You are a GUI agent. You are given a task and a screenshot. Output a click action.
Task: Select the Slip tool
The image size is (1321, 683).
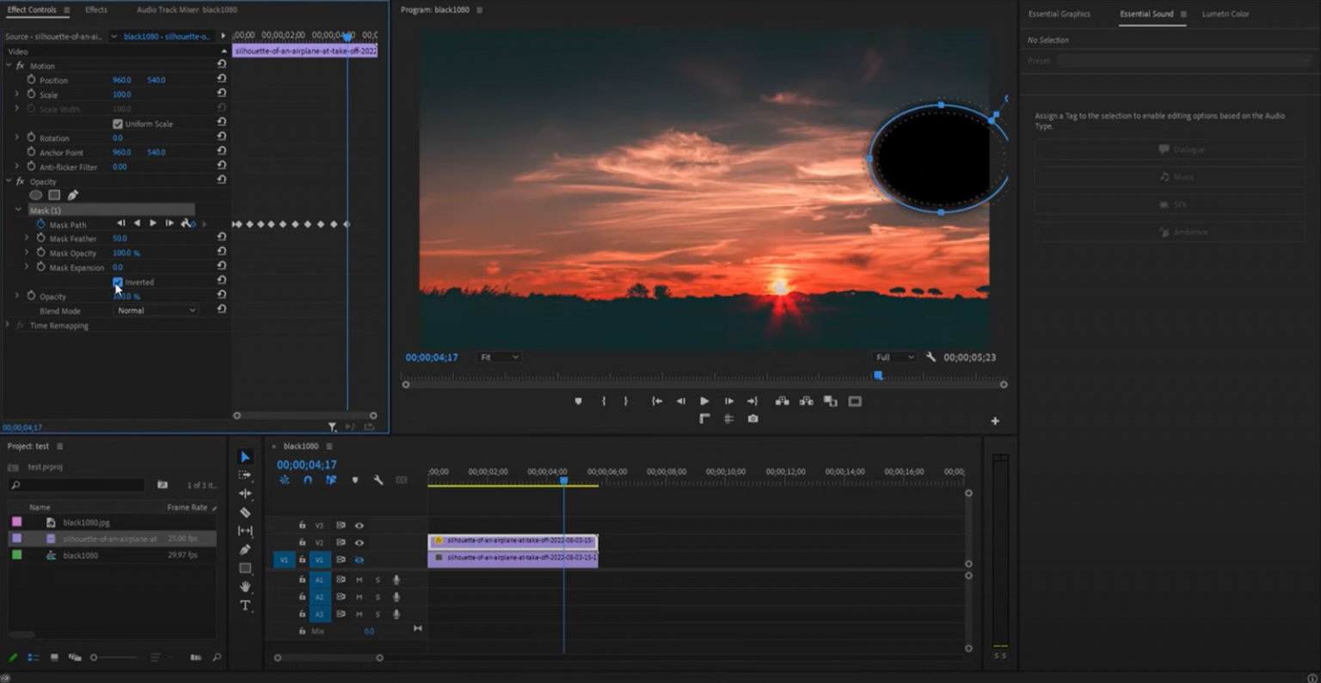click(245, 531)
